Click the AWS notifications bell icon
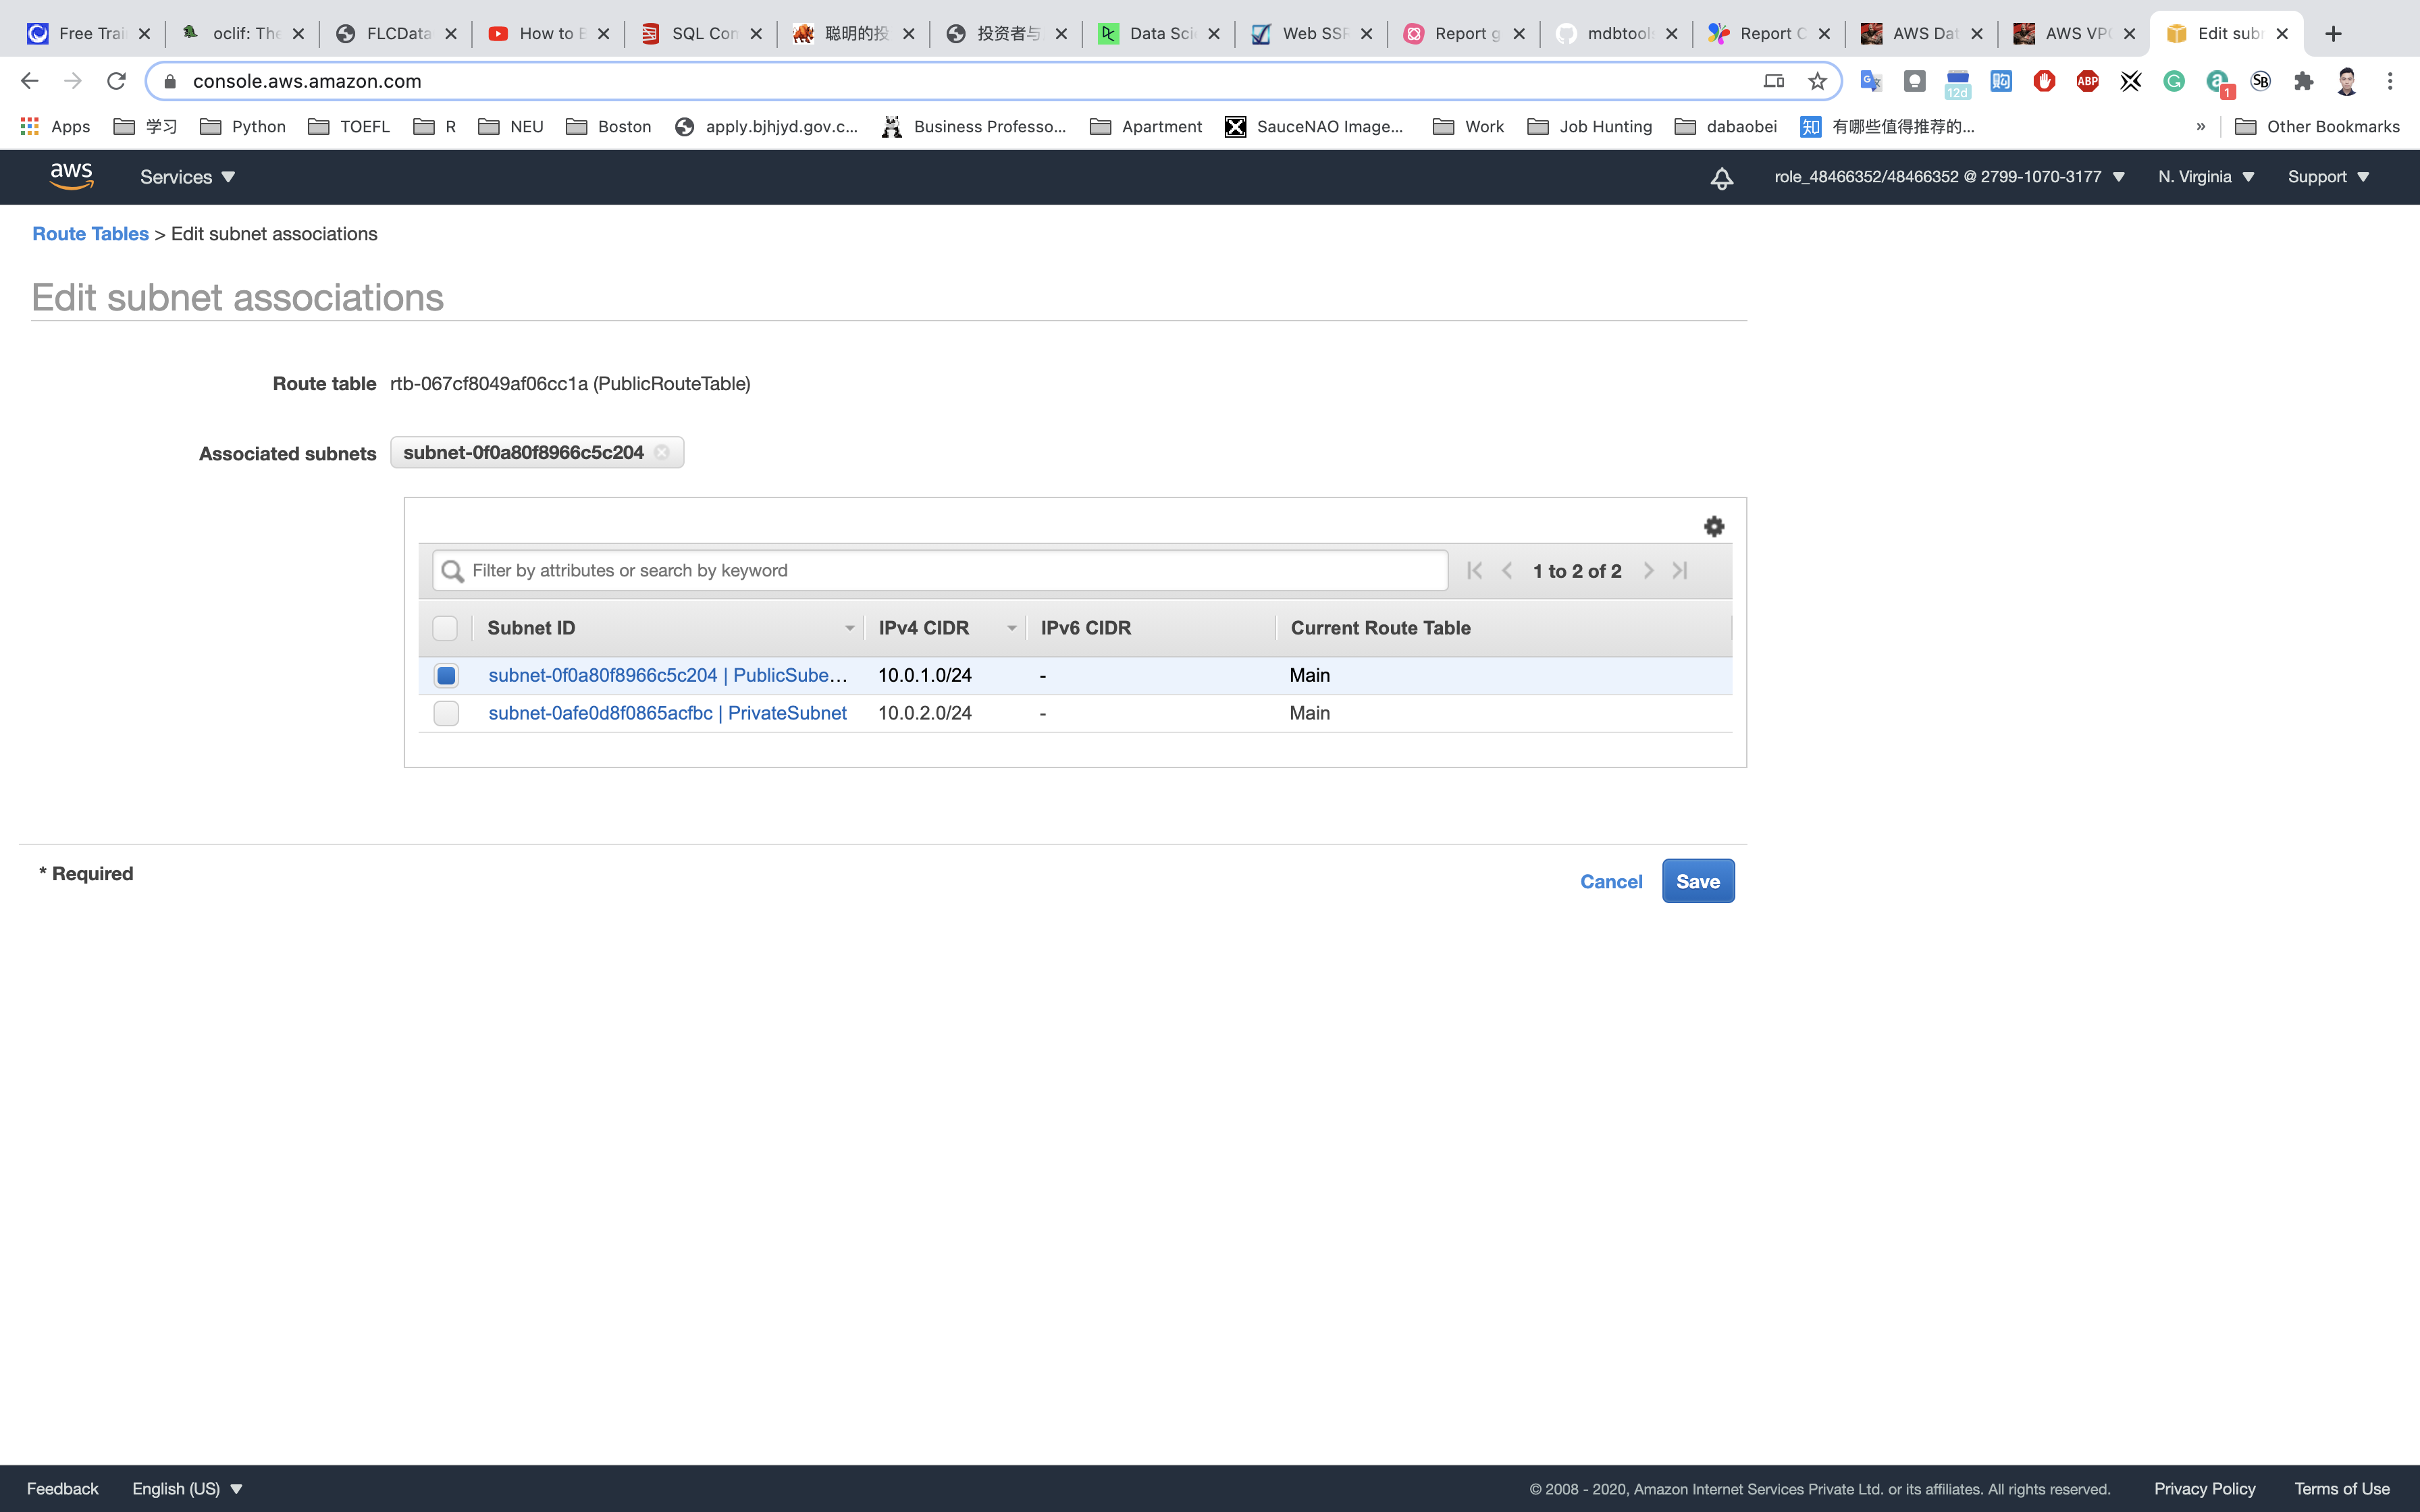 point(1721,178)
